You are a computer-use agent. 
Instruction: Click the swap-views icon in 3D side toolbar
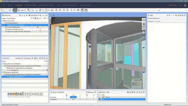[144, 28]
